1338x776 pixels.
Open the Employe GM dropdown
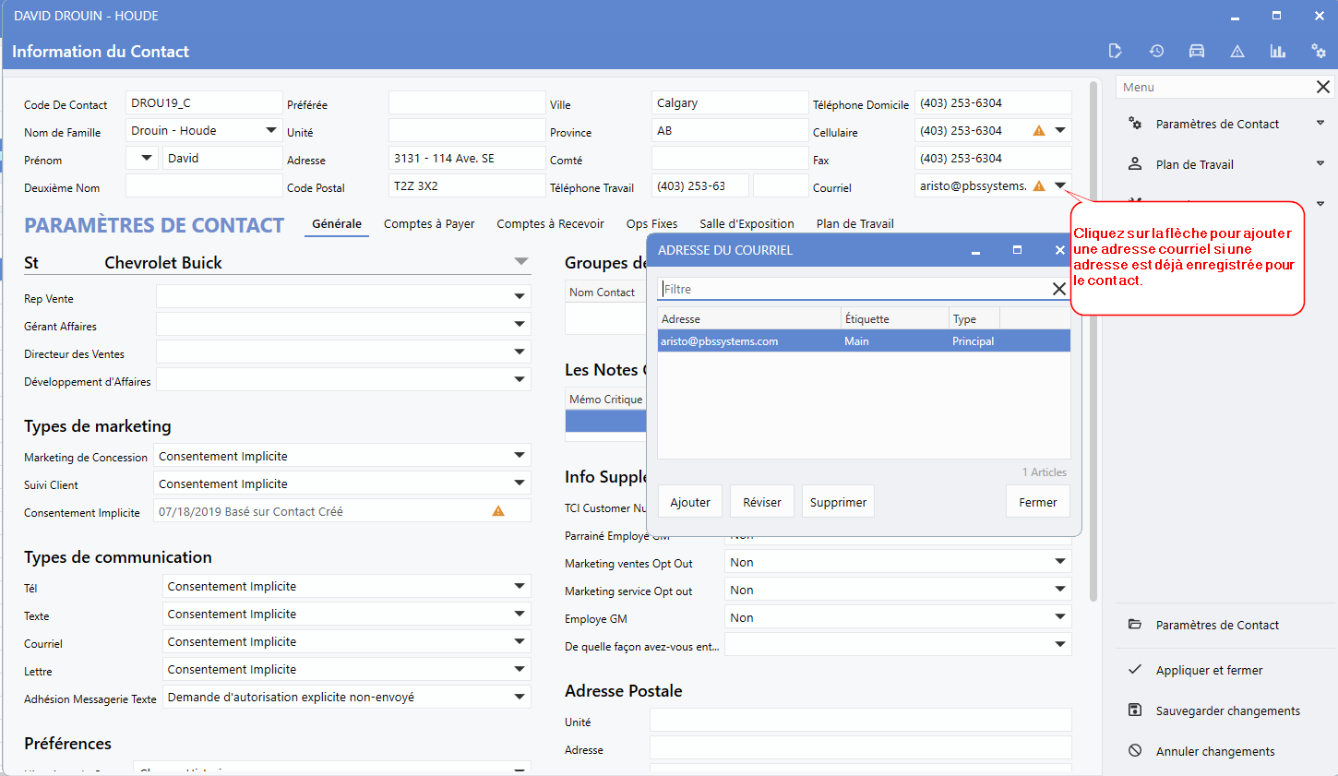(1060, 617)
